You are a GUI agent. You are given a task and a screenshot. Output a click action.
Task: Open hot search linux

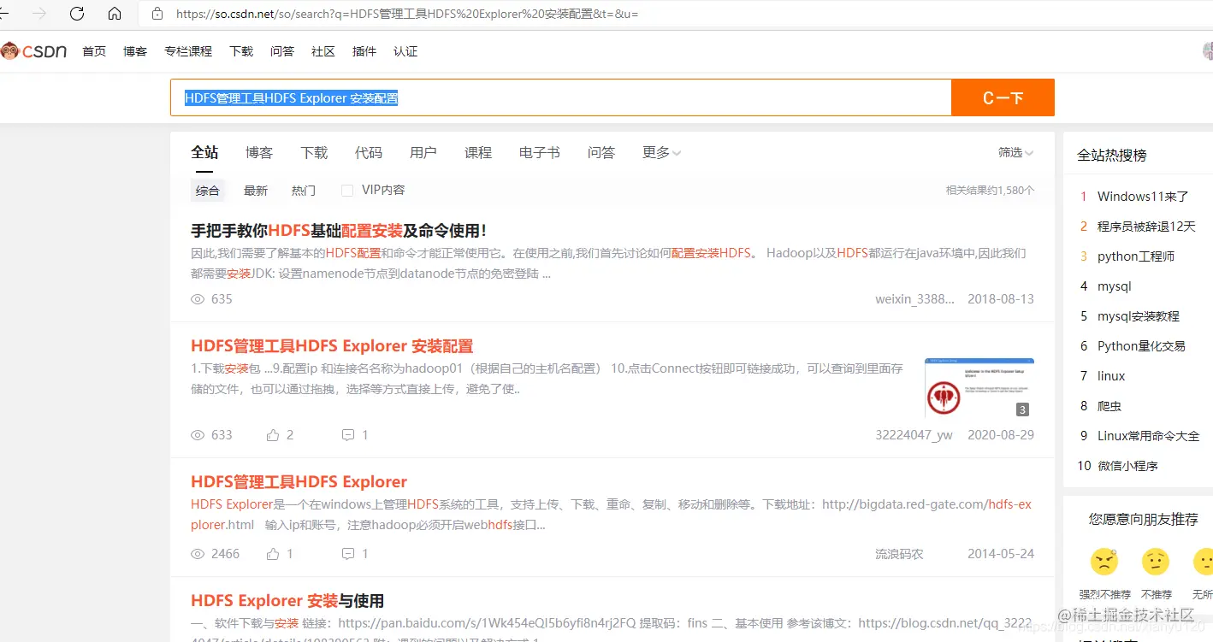pyautogui.click(x=1111, y=376)
